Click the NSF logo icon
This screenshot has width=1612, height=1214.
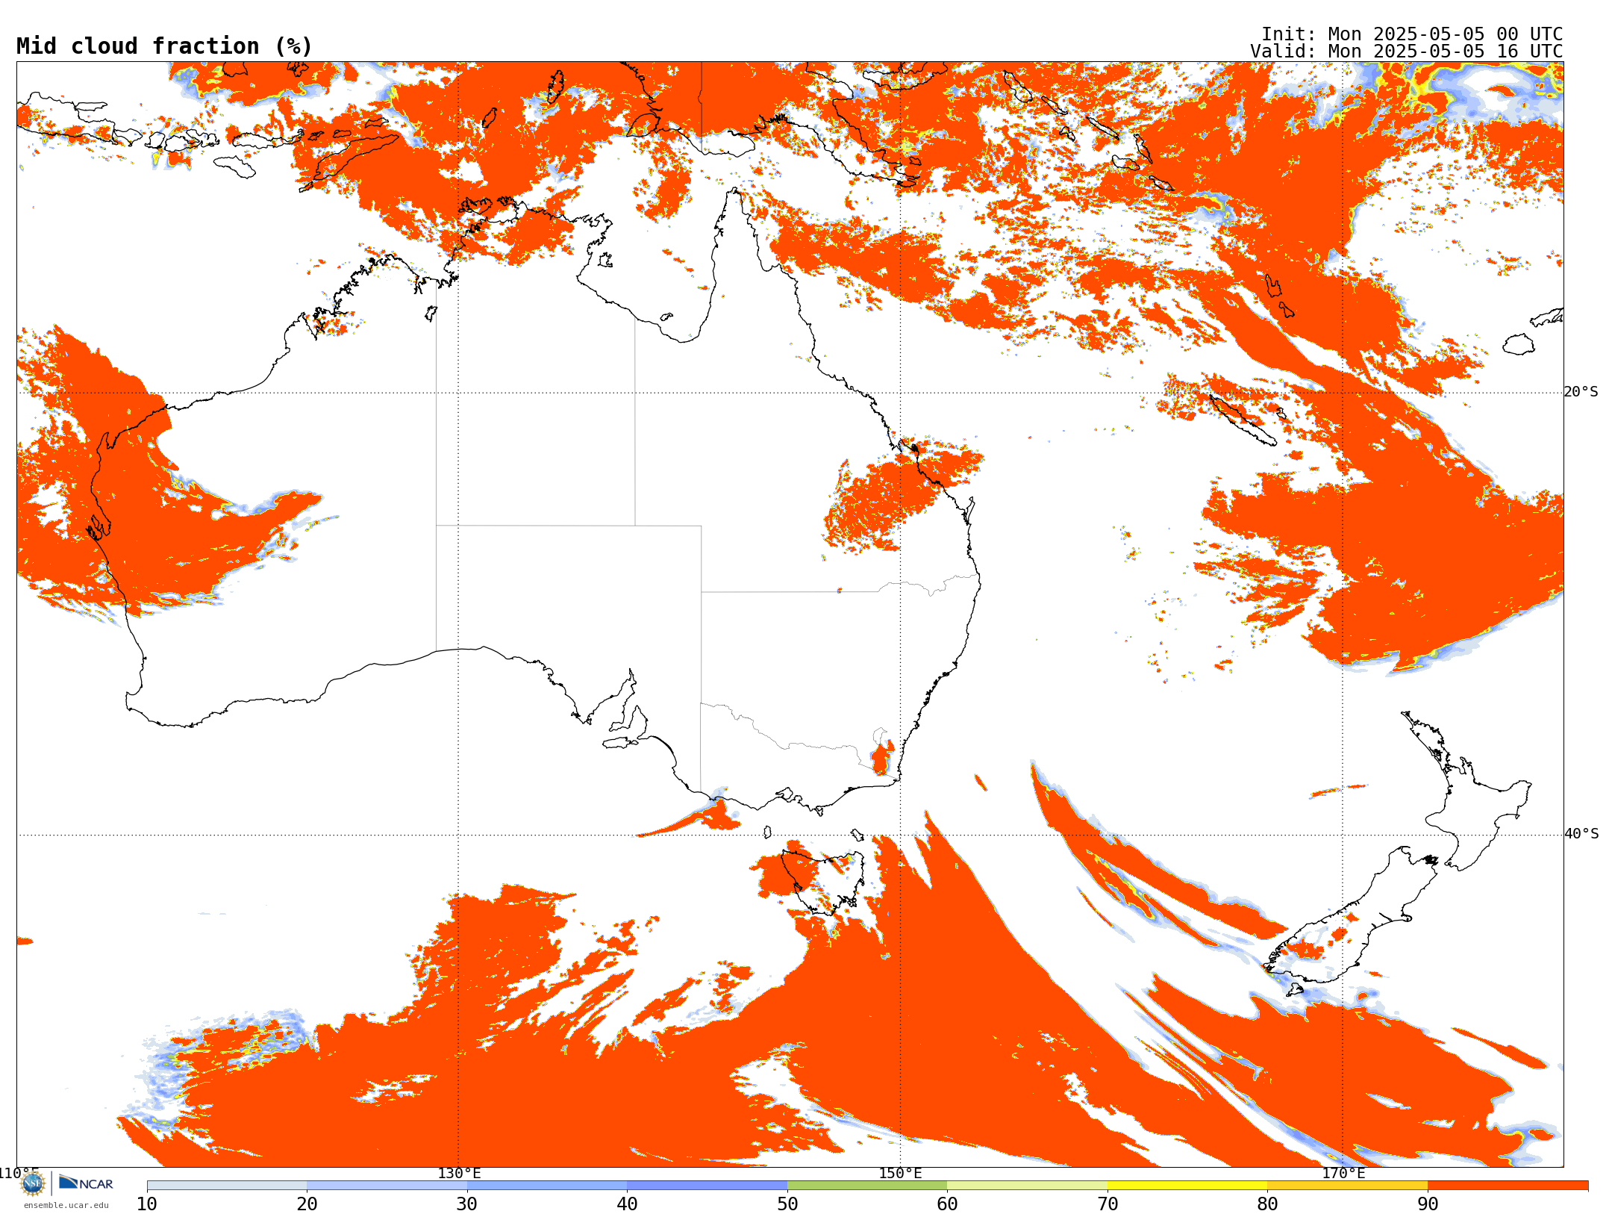point(33,1183)
